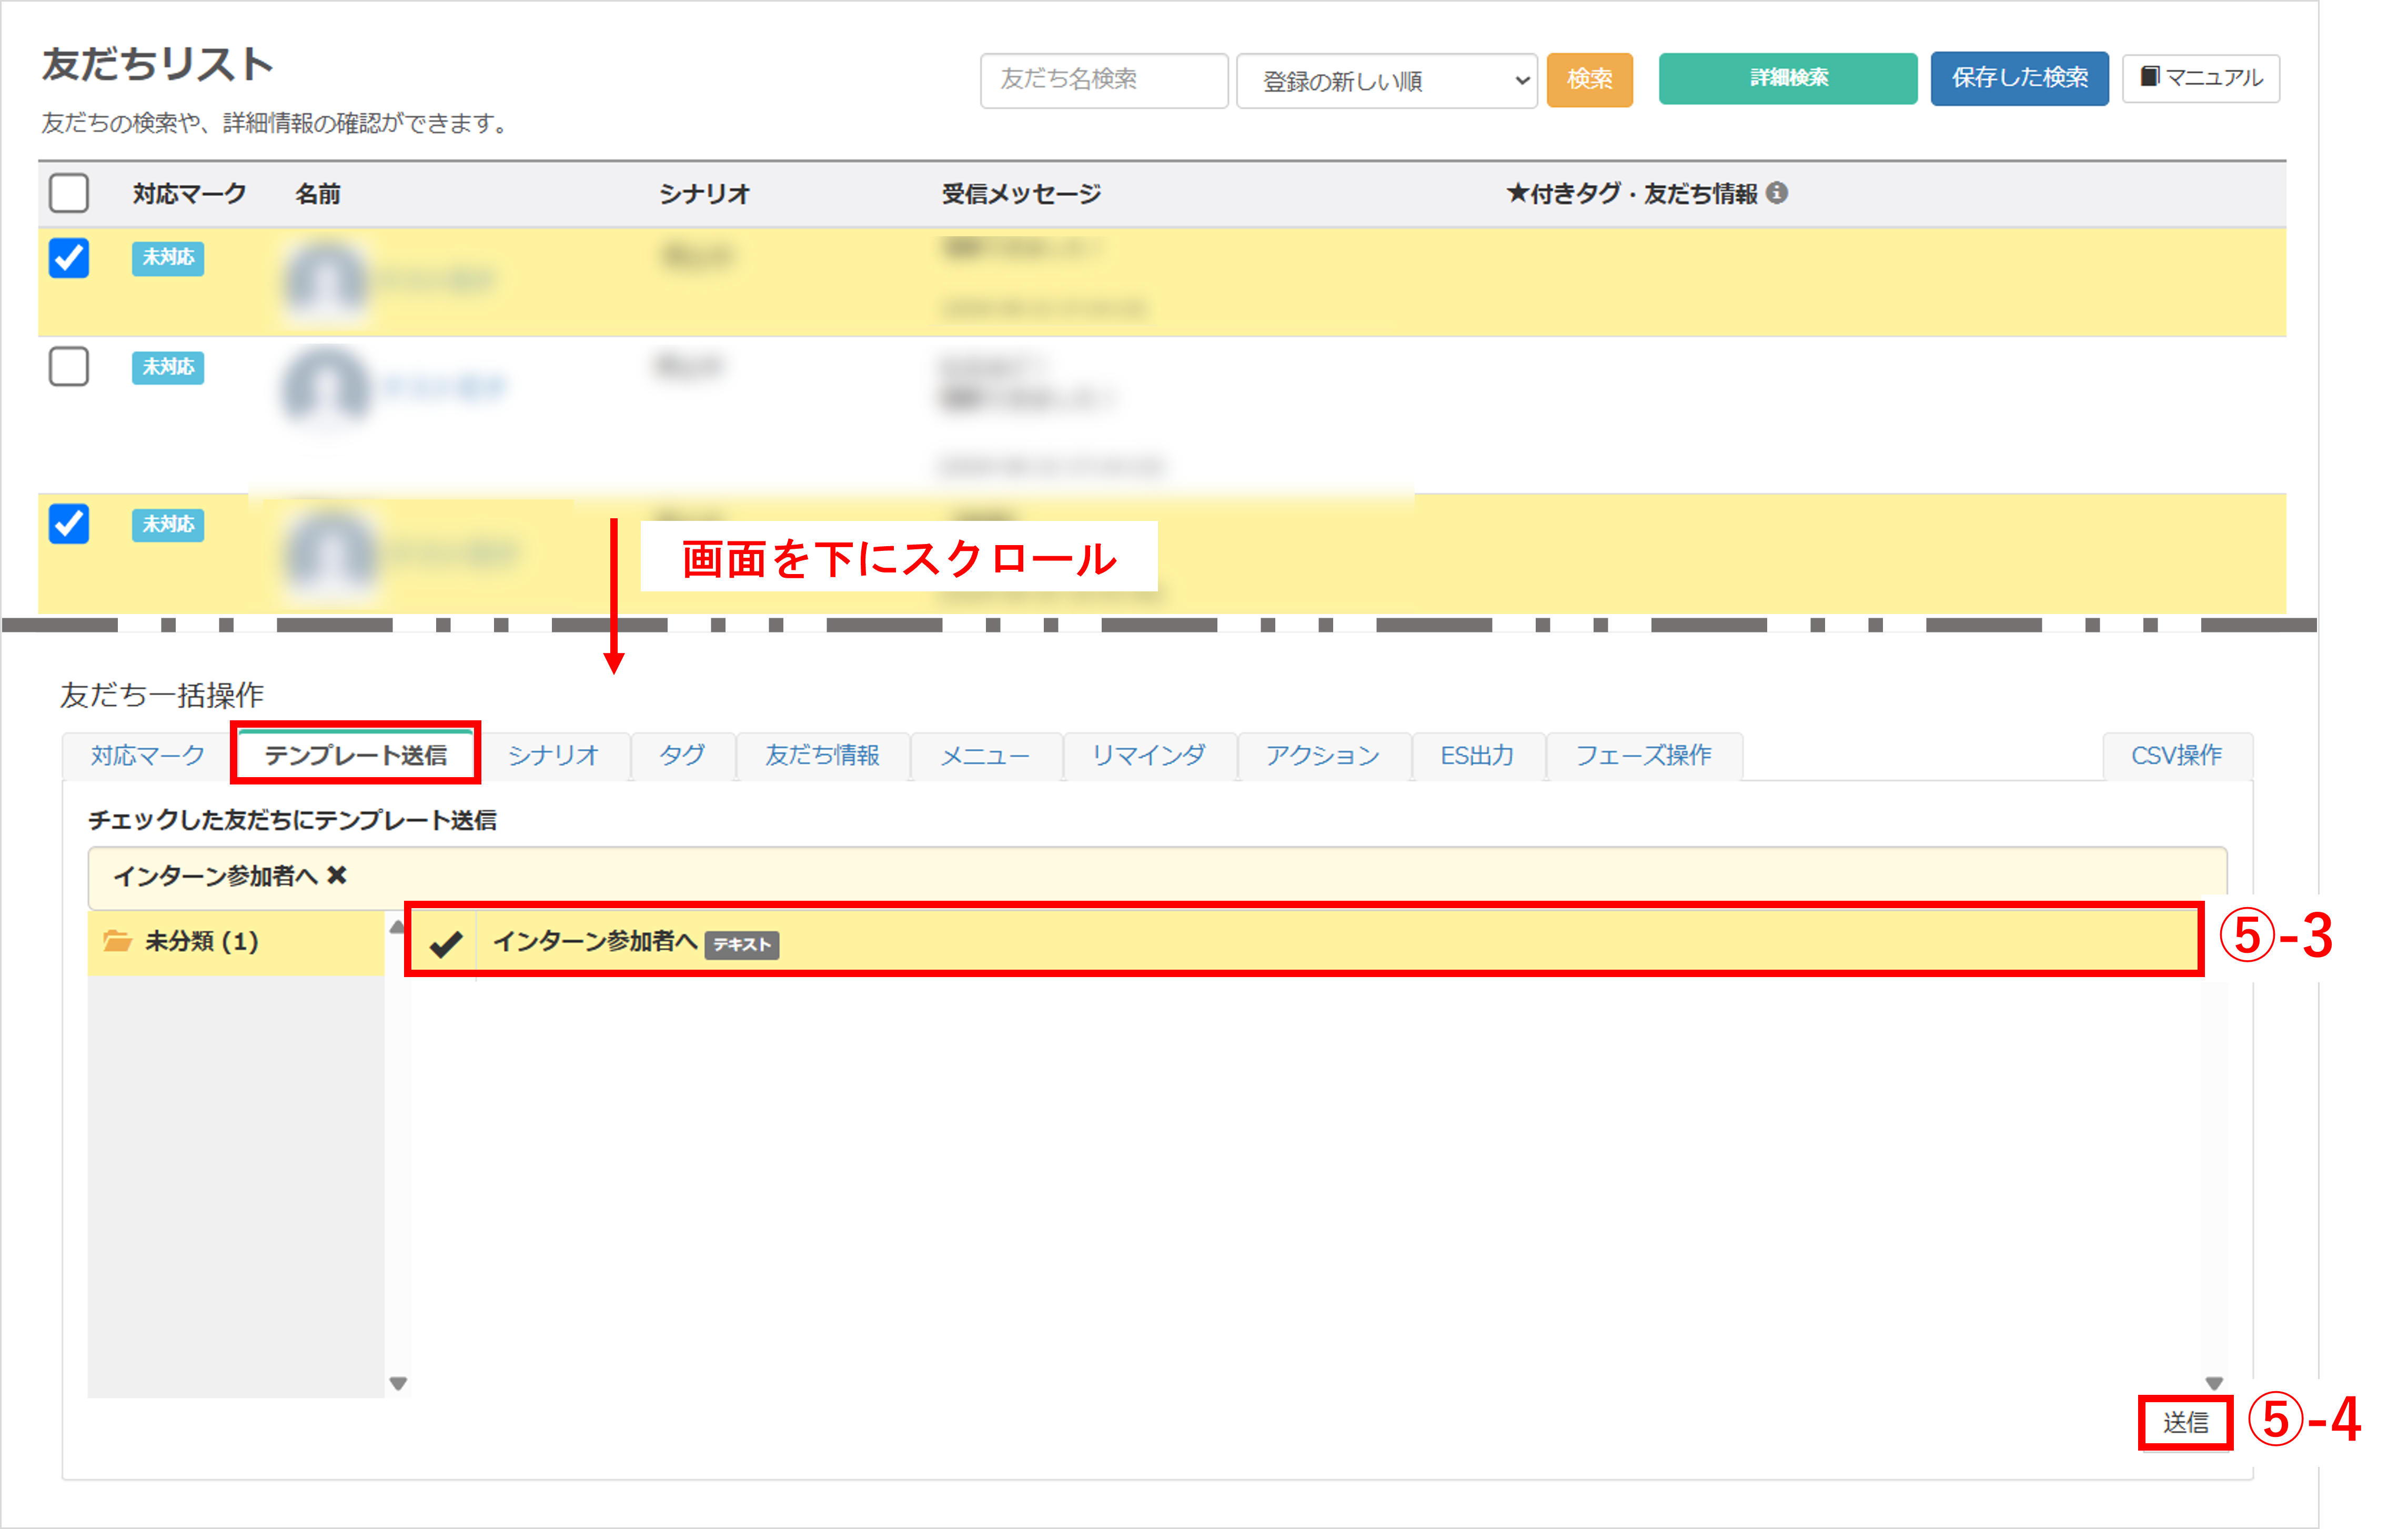Click first friend's blurred avatar thumbnail
Screen dimensions: 2408x1529
coord(325,281)
